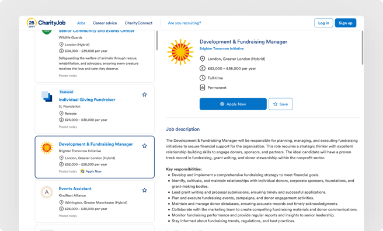The image size is (383, 231).
Task: Click the location pin icon in job details
Action: 202,59
